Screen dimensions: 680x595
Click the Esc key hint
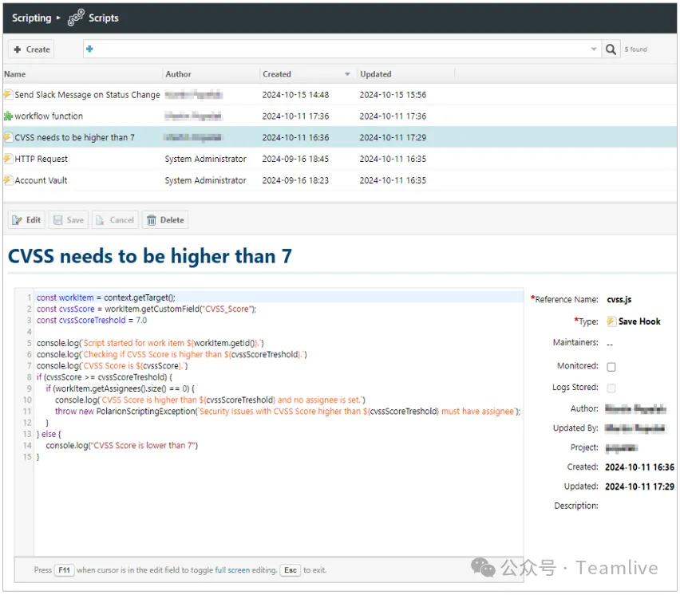tap(291, 569)
